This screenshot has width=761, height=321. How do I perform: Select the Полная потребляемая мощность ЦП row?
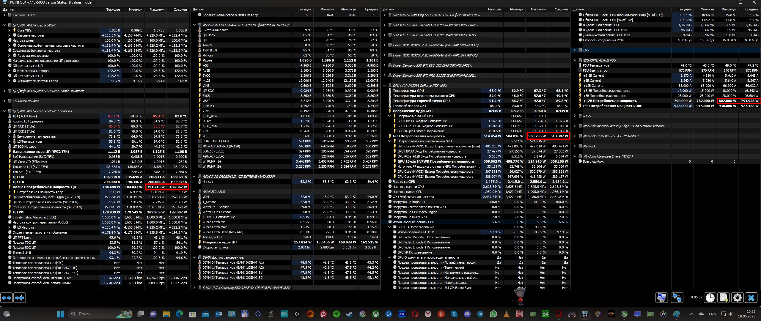[44, 187]
